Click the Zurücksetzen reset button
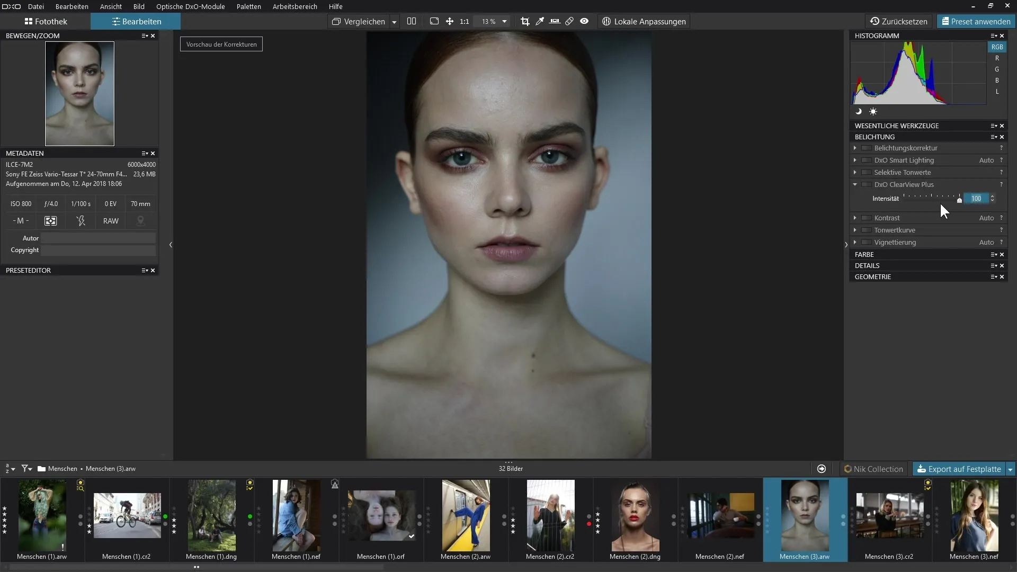This screenshot has width=1017, height=572. point(899,21)
